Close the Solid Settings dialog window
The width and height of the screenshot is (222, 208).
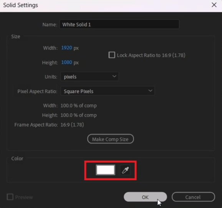(214, 5)
